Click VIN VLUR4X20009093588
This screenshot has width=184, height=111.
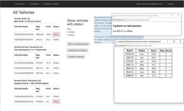click(x=24, y=73)
